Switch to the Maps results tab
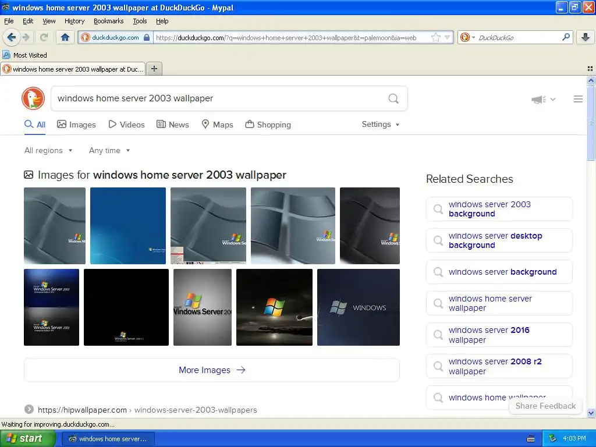The image size is (596, 447). pos(217,125)
